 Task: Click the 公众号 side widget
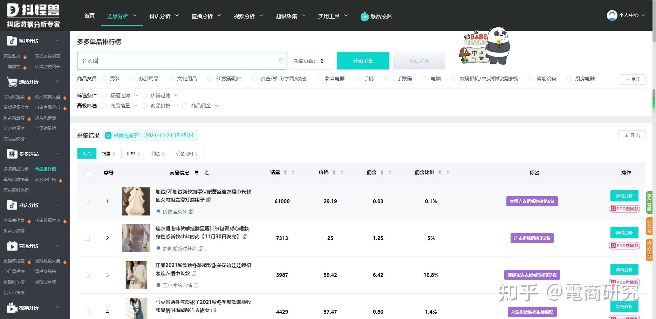(649, 226)
